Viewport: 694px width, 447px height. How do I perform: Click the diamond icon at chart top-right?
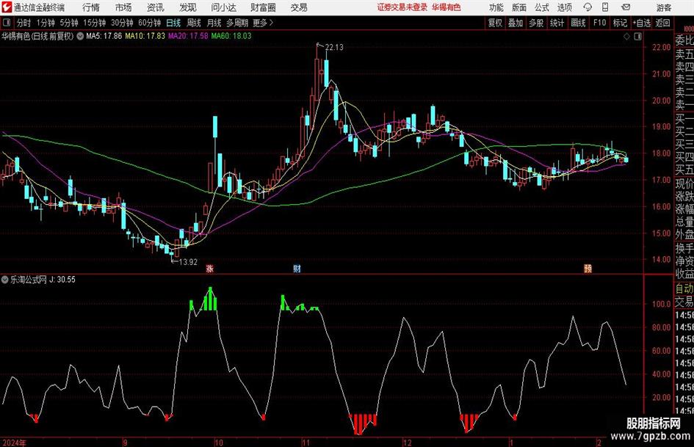click(626, 37)
